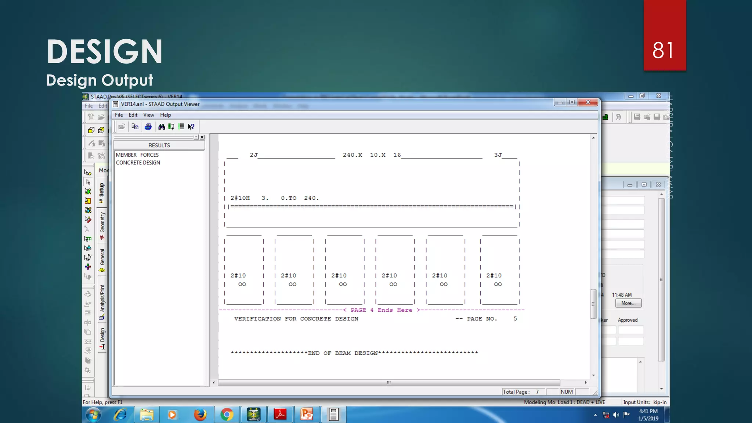Open the results pane dropdown arrow
The width and height of the screenshot is (752, 423).
pyautogui.click(x=196, y=137)
